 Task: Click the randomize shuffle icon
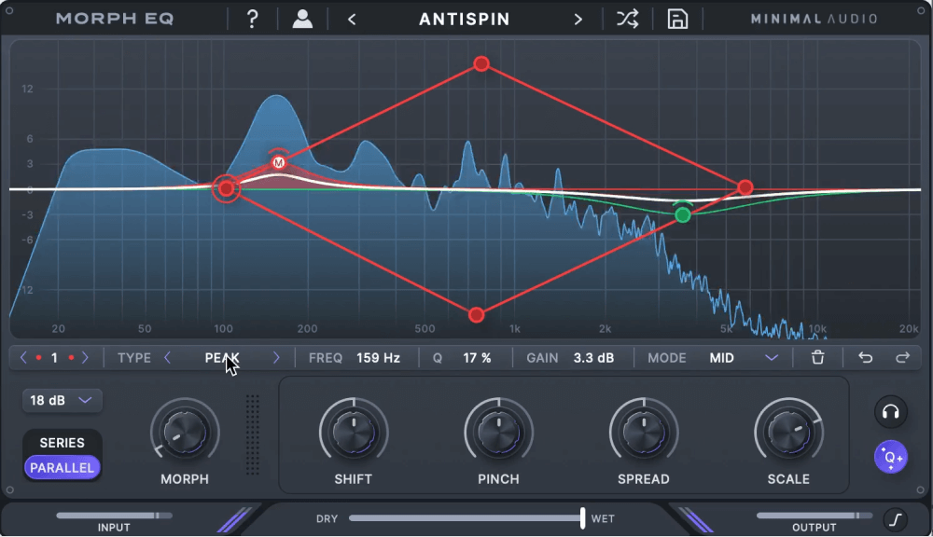pyautogui.click(x=627, y=19)
